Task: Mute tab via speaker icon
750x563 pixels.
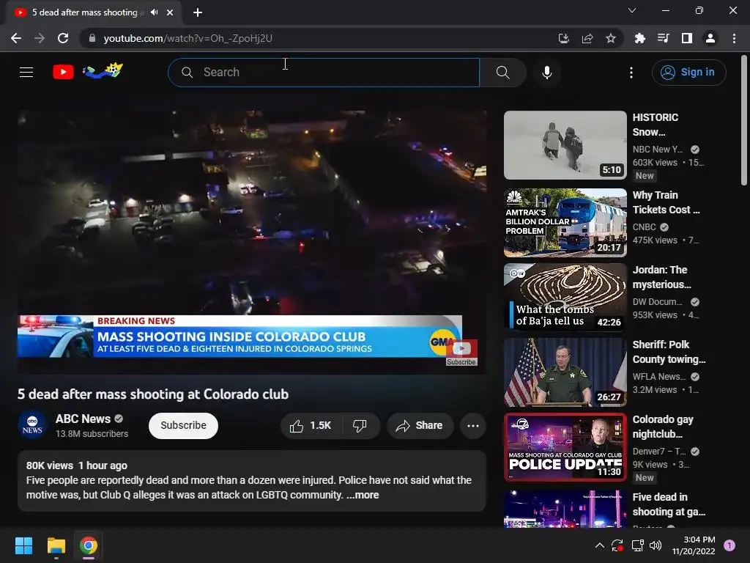Action: 154,12
